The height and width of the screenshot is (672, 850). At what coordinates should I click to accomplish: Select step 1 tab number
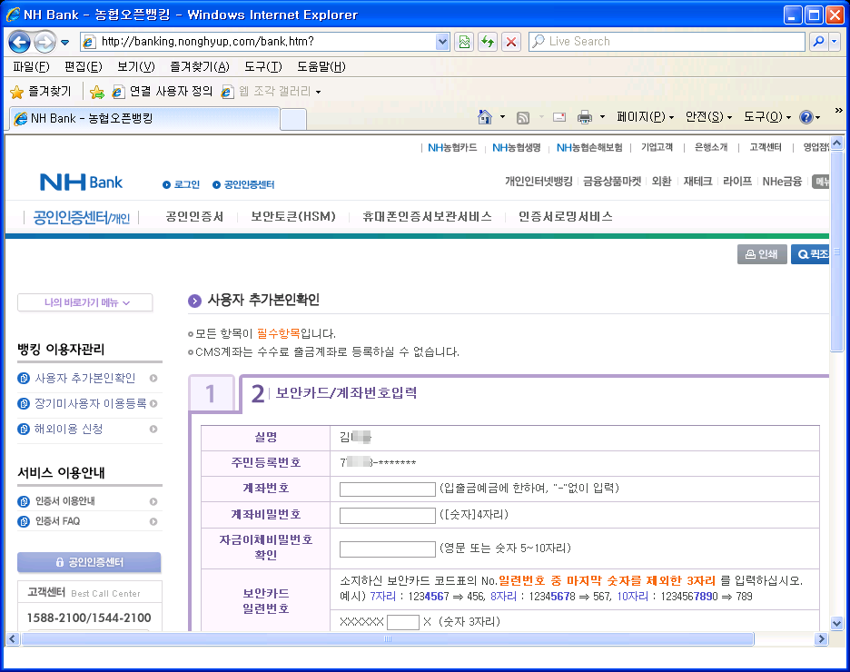point(211,393)
